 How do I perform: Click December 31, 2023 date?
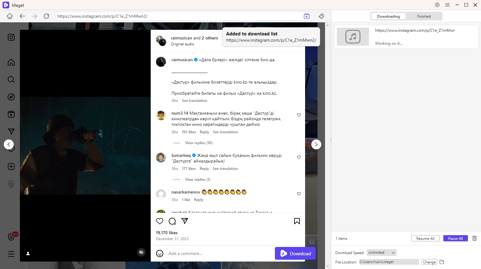click(x=172, y=239)
